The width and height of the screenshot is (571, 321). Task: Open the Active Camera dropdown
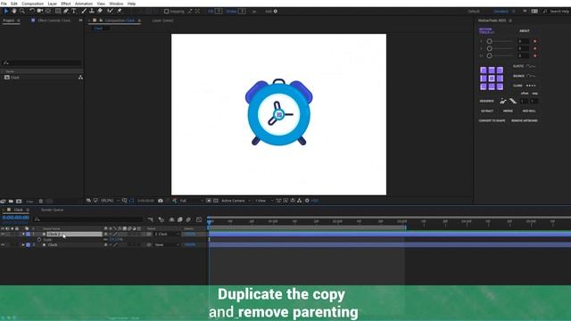tap(236, 201)
